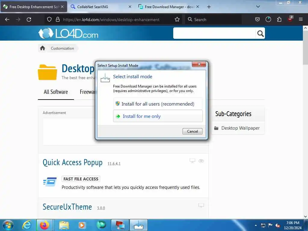Bookmark this page with the star icon
308x231 pixels.
177,20
